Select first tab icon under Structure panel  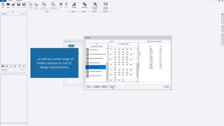[2, 66]
